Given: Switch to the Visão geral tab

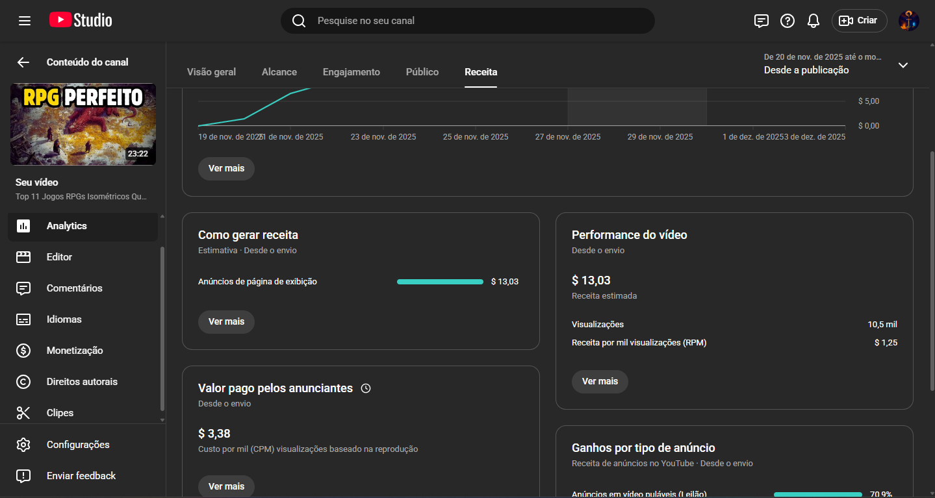Looking at the screenshot, I should (x=211, y=72).
